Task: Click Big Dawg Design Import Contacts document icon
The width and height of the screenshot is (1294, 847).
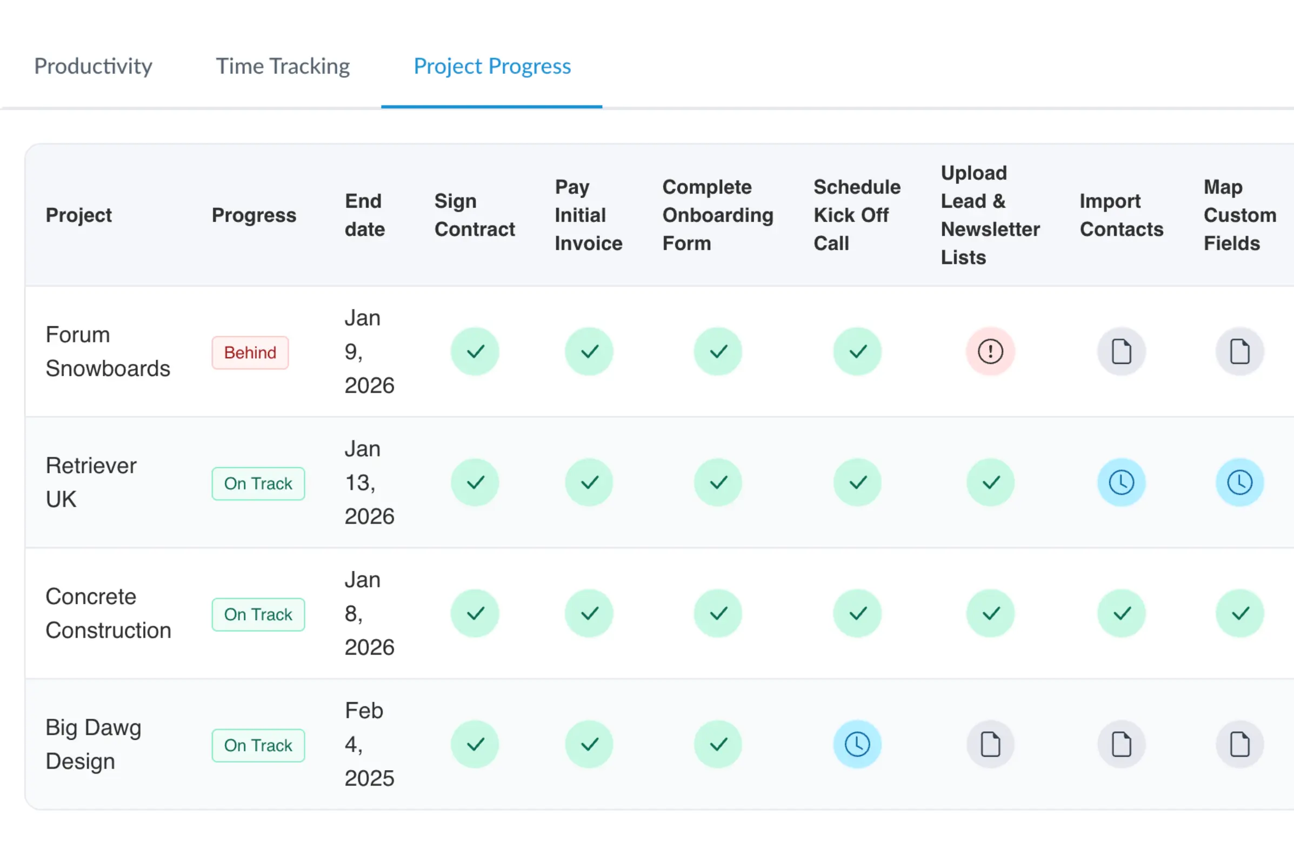Action: [1121, 744]
